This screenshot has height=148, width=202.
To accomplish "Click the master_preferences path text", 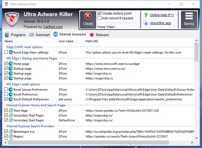I will tap(134, 99).
